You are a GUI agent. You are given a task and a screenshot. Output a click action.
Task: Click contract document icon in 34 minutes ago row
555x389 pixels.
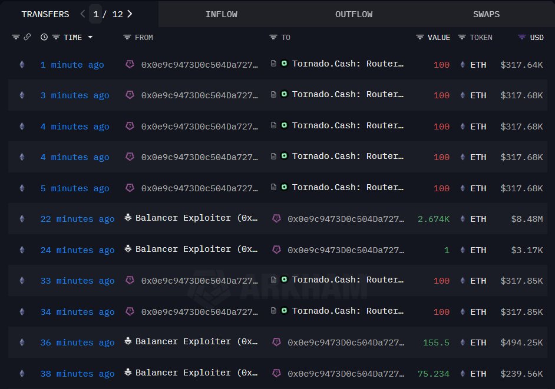pyautogui.click(x=273, y=311)
